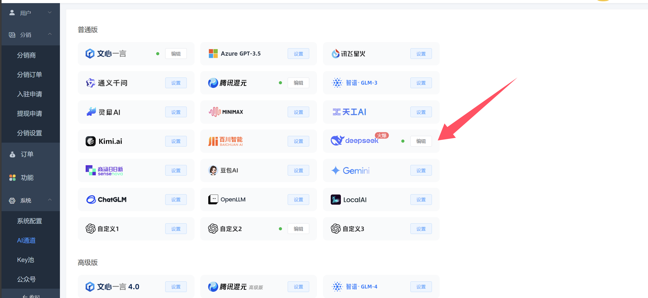Click the 百川智能 orange logo
Image resolution: width=648 pixels, height=298 pixels.
tap(213, 141)
